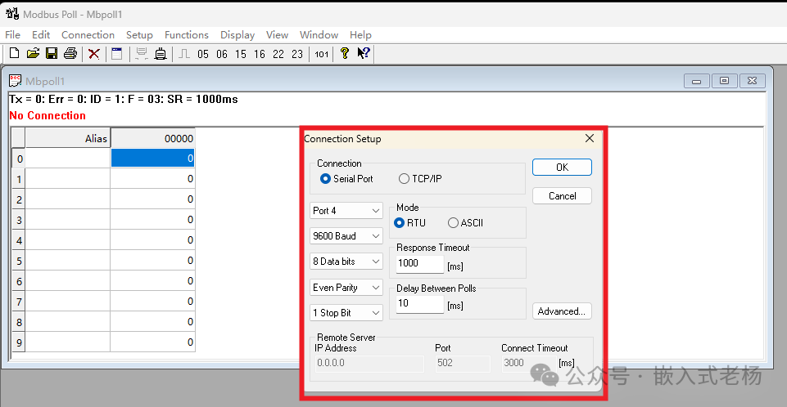Click the Modbus Poll application title icon
787x407 pixels.
click(12, 14)
